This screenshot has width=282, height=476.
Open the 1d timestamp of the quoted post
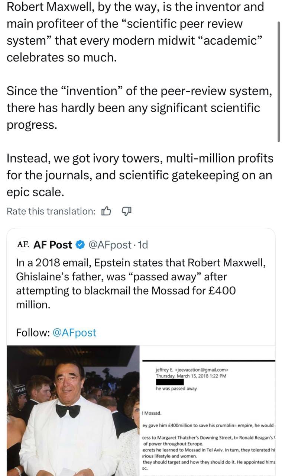143,245
